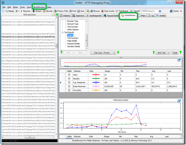Click the Req/Sec green color swatch
This screenshot has height=145, width=186.
[x=96, y=78]
